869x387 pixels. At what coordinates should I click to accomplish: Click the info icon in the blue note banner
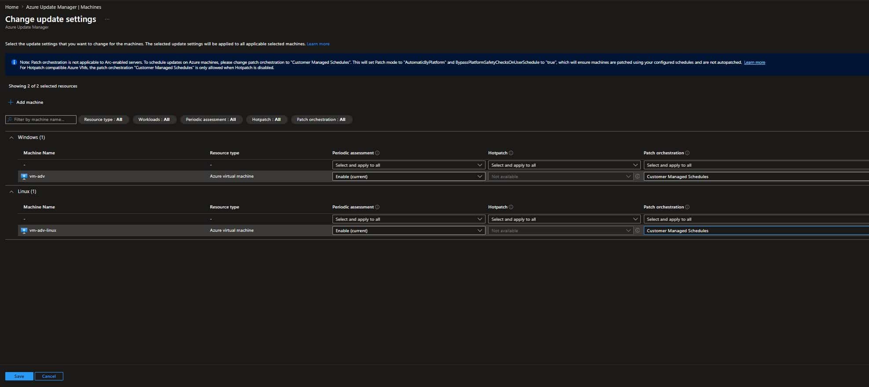14,62
